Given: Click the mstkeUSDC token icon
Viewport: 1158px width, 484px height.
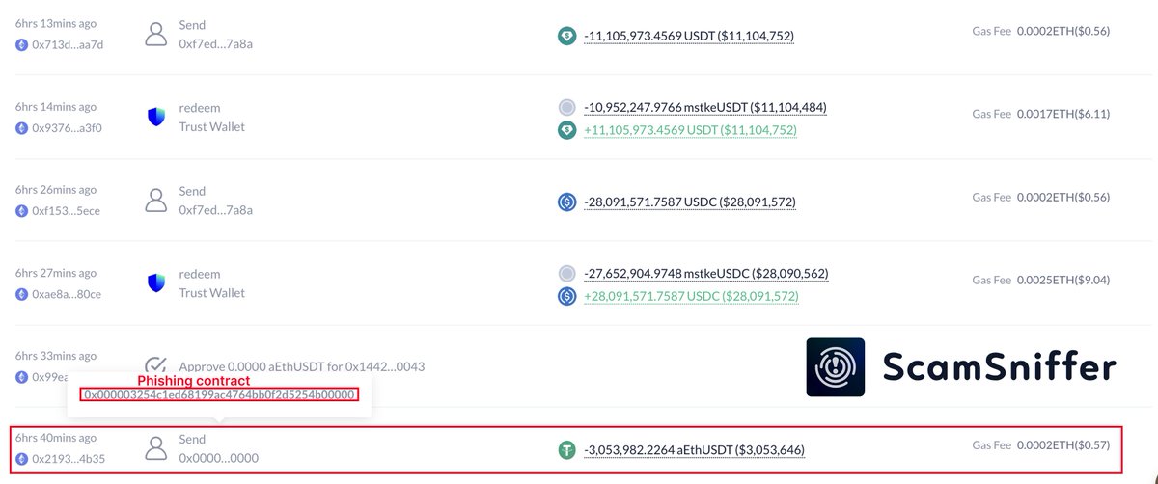Looking at the screenshot, I should click(566, 274).
